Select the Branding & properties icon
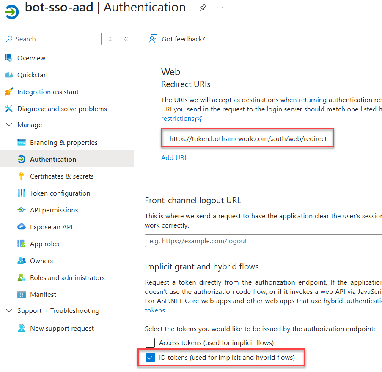This screenshot has height=372, width=382. tap(22, 142)
